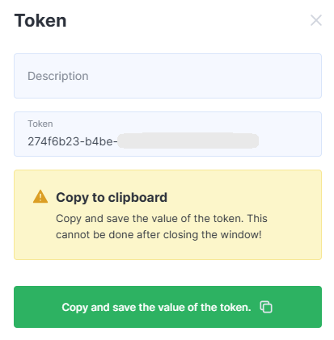Dismiss the dialog using the top-right X icon

click(x=316, y=20)
